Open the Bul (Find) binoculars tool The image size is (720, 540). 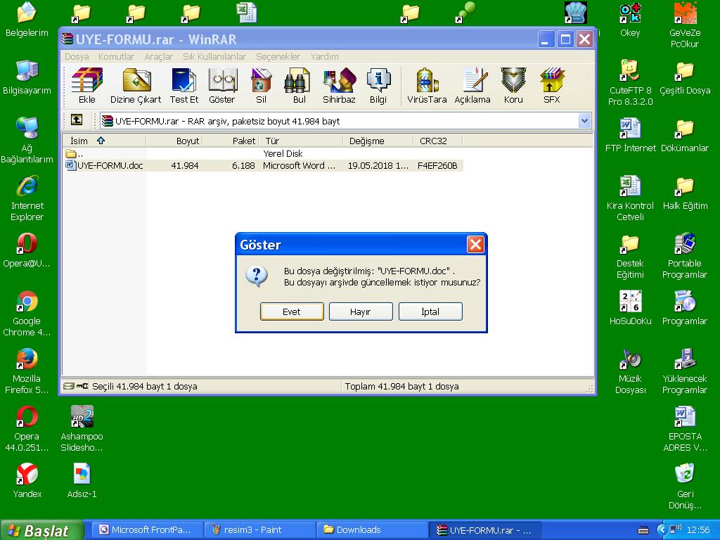coord(299,86)
